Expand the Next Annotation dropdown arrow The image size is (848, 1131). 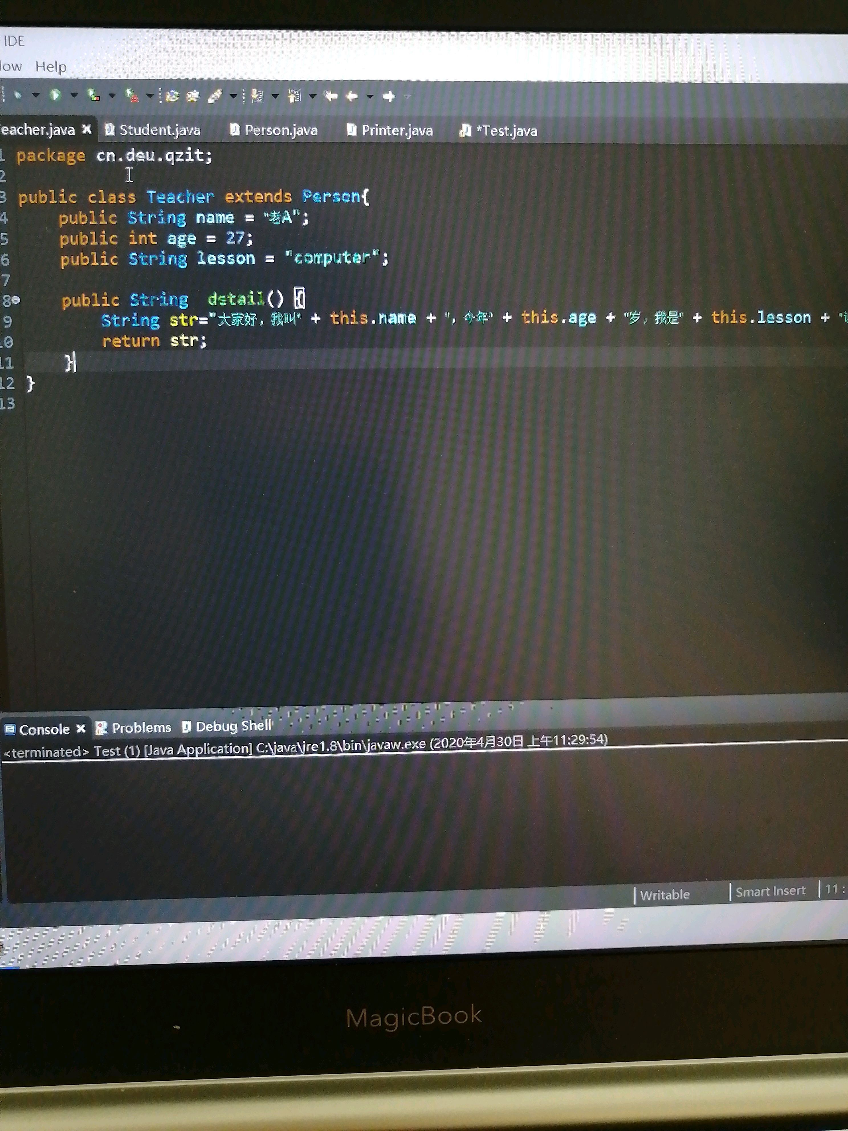(x=275, y=96)
